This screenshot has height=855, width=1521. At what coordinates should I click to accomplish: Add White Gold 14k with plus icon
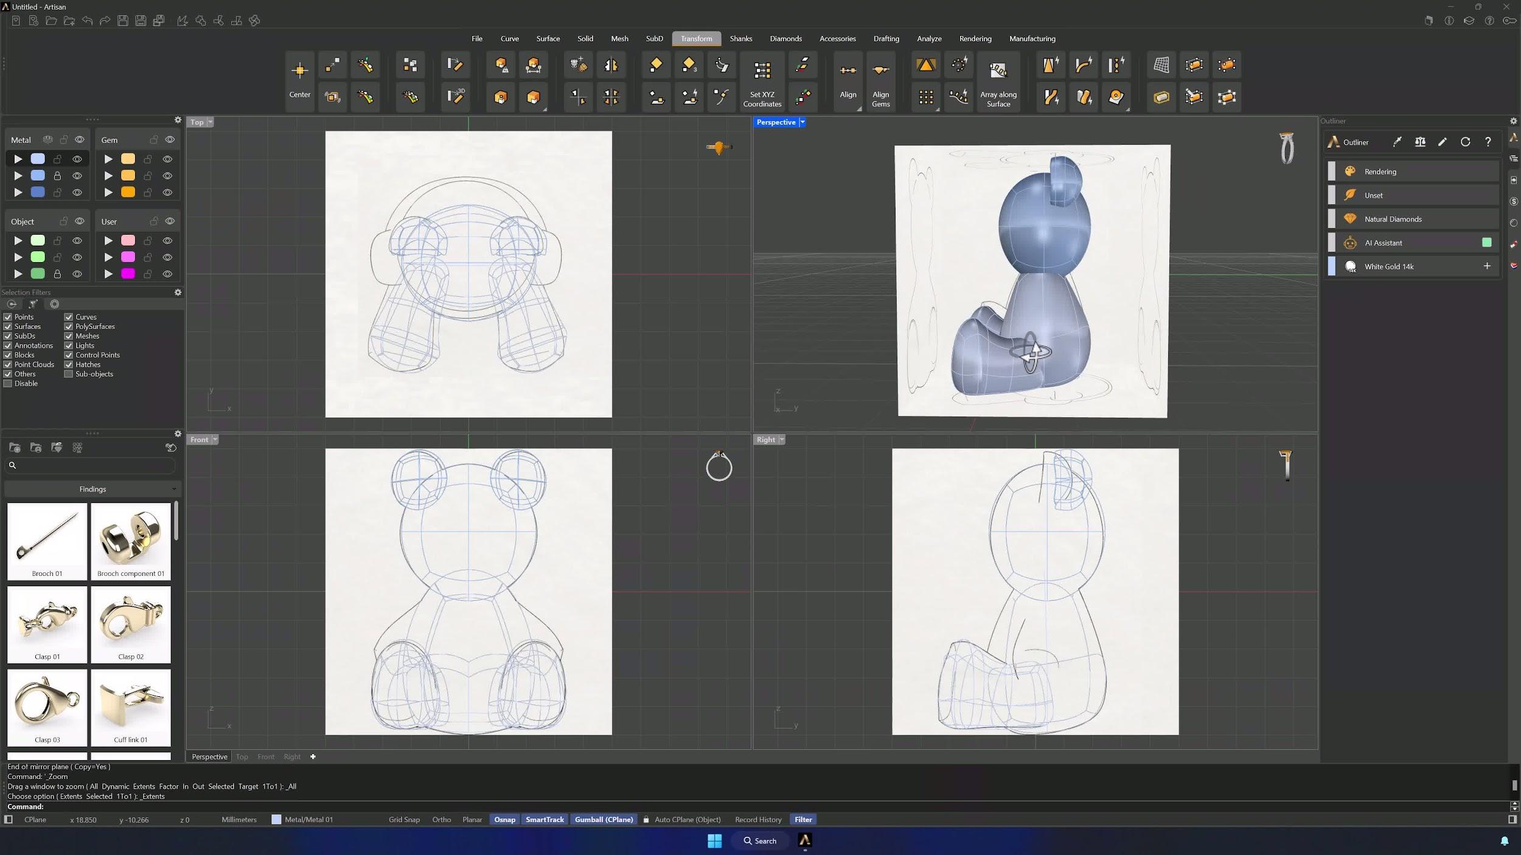[x=1486, y=266]
